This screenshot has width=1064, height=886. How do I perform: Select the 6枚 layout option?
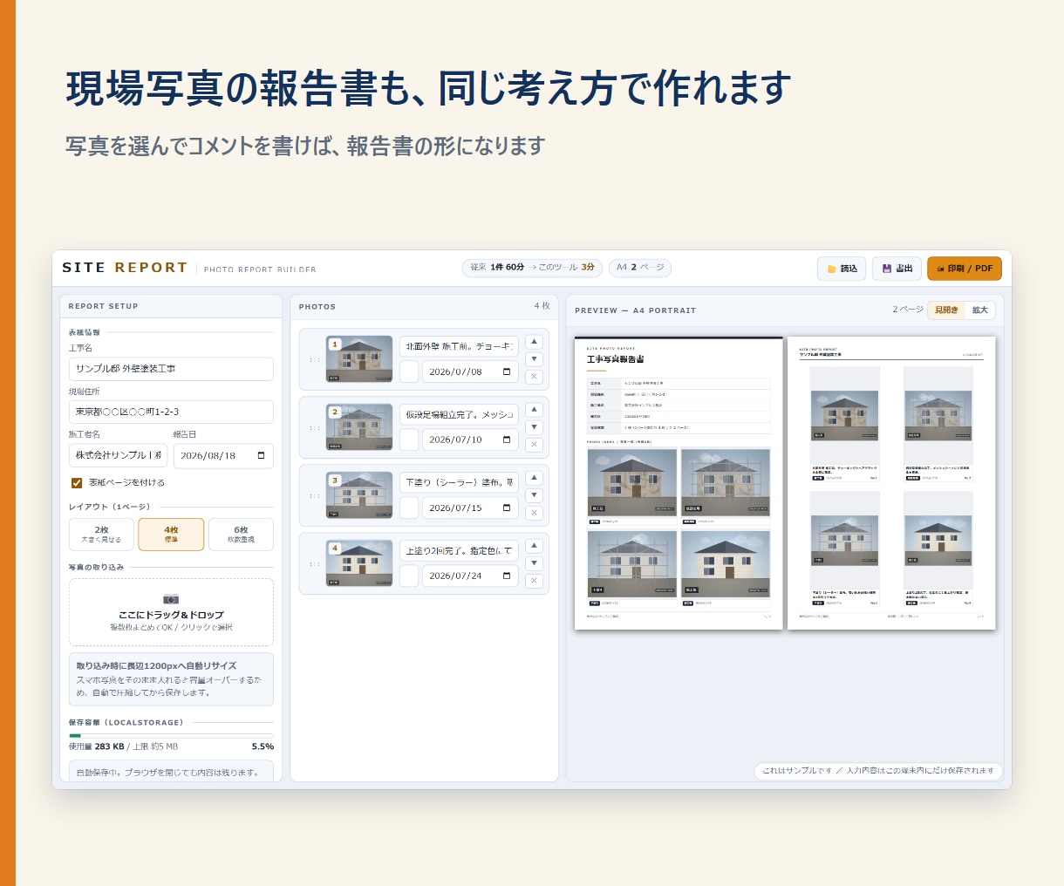pos(241,535)
